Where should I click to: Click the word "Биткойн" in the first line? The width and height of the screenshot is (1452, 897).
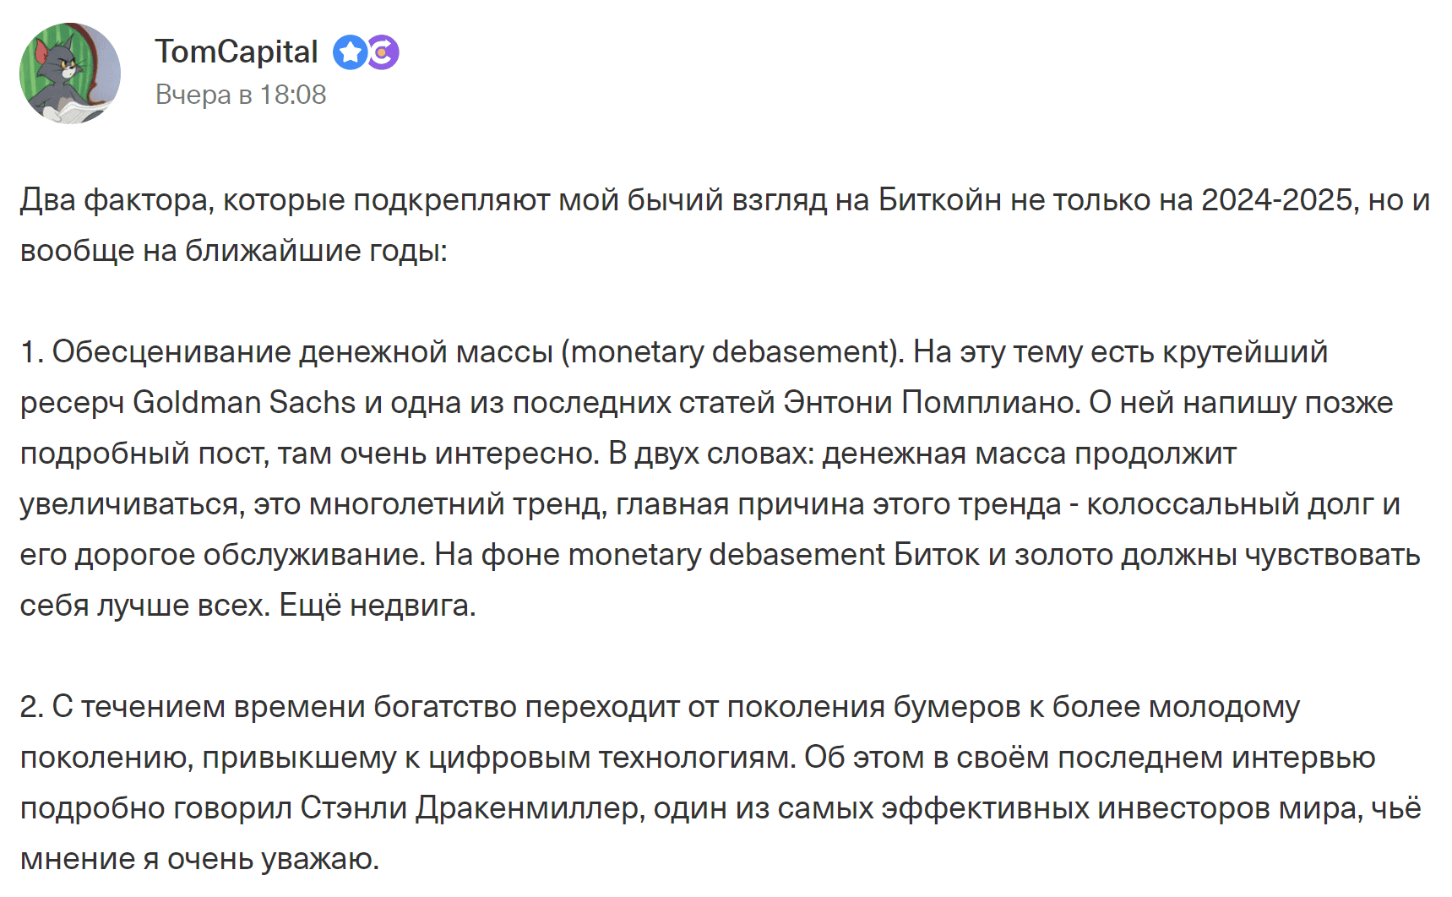(x=939, y=200)
